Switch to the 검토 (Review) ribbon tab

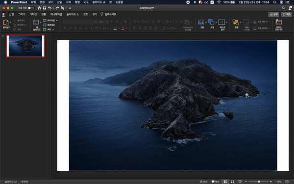click(85, 14)
